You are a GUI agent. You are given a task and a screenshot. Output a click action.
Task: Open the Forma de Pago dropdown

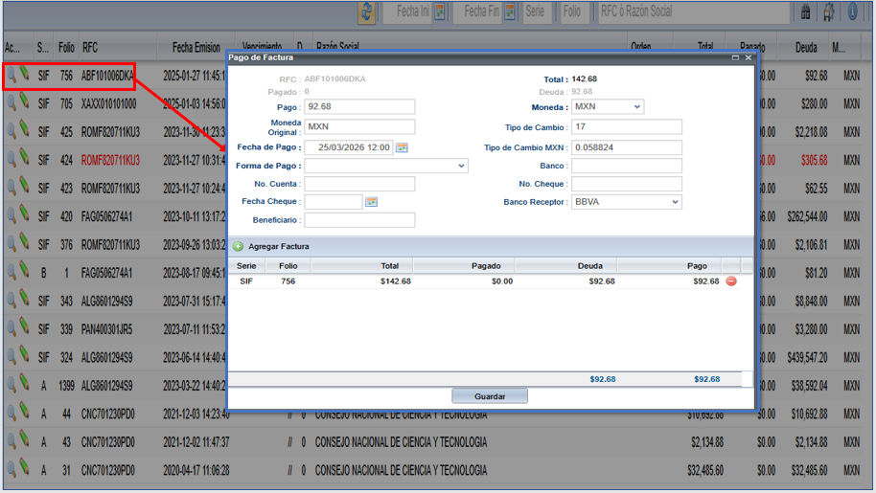coord(386,166)
